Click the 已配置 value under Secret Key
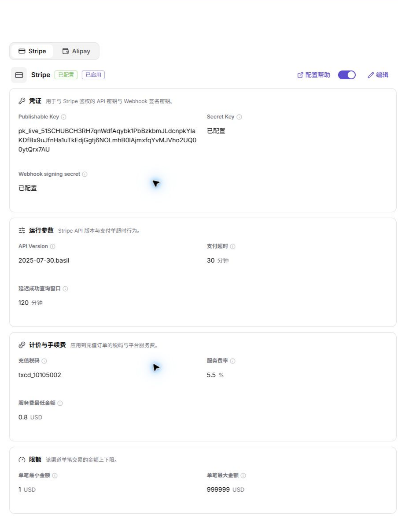 click(x=216, y=131)
